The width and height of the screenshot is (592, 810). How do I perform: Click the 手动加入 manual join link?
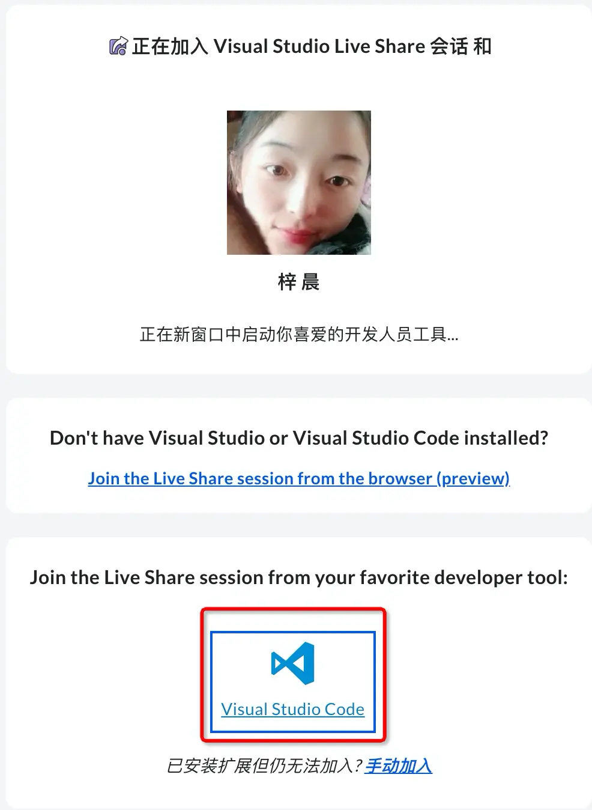coord(398,766)
